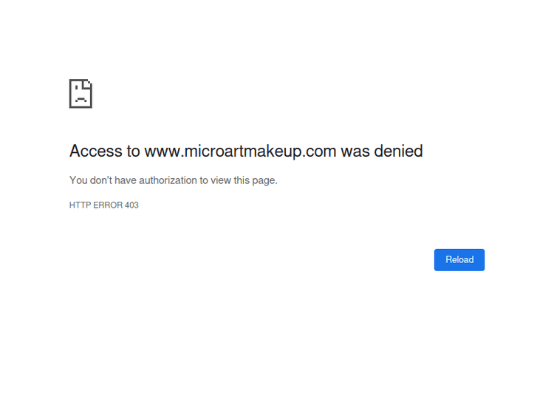Click the word "HTTP" in the error code
Viewport: 554px width, 416px height.
pyautogui.click(x=79, y=205)
